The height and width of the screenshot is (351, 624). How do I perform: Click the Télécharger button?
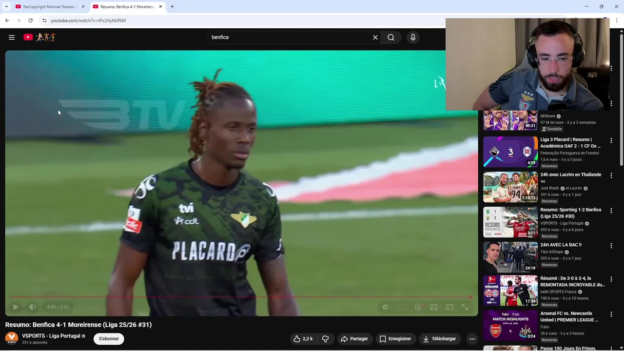tap(440, 339)
